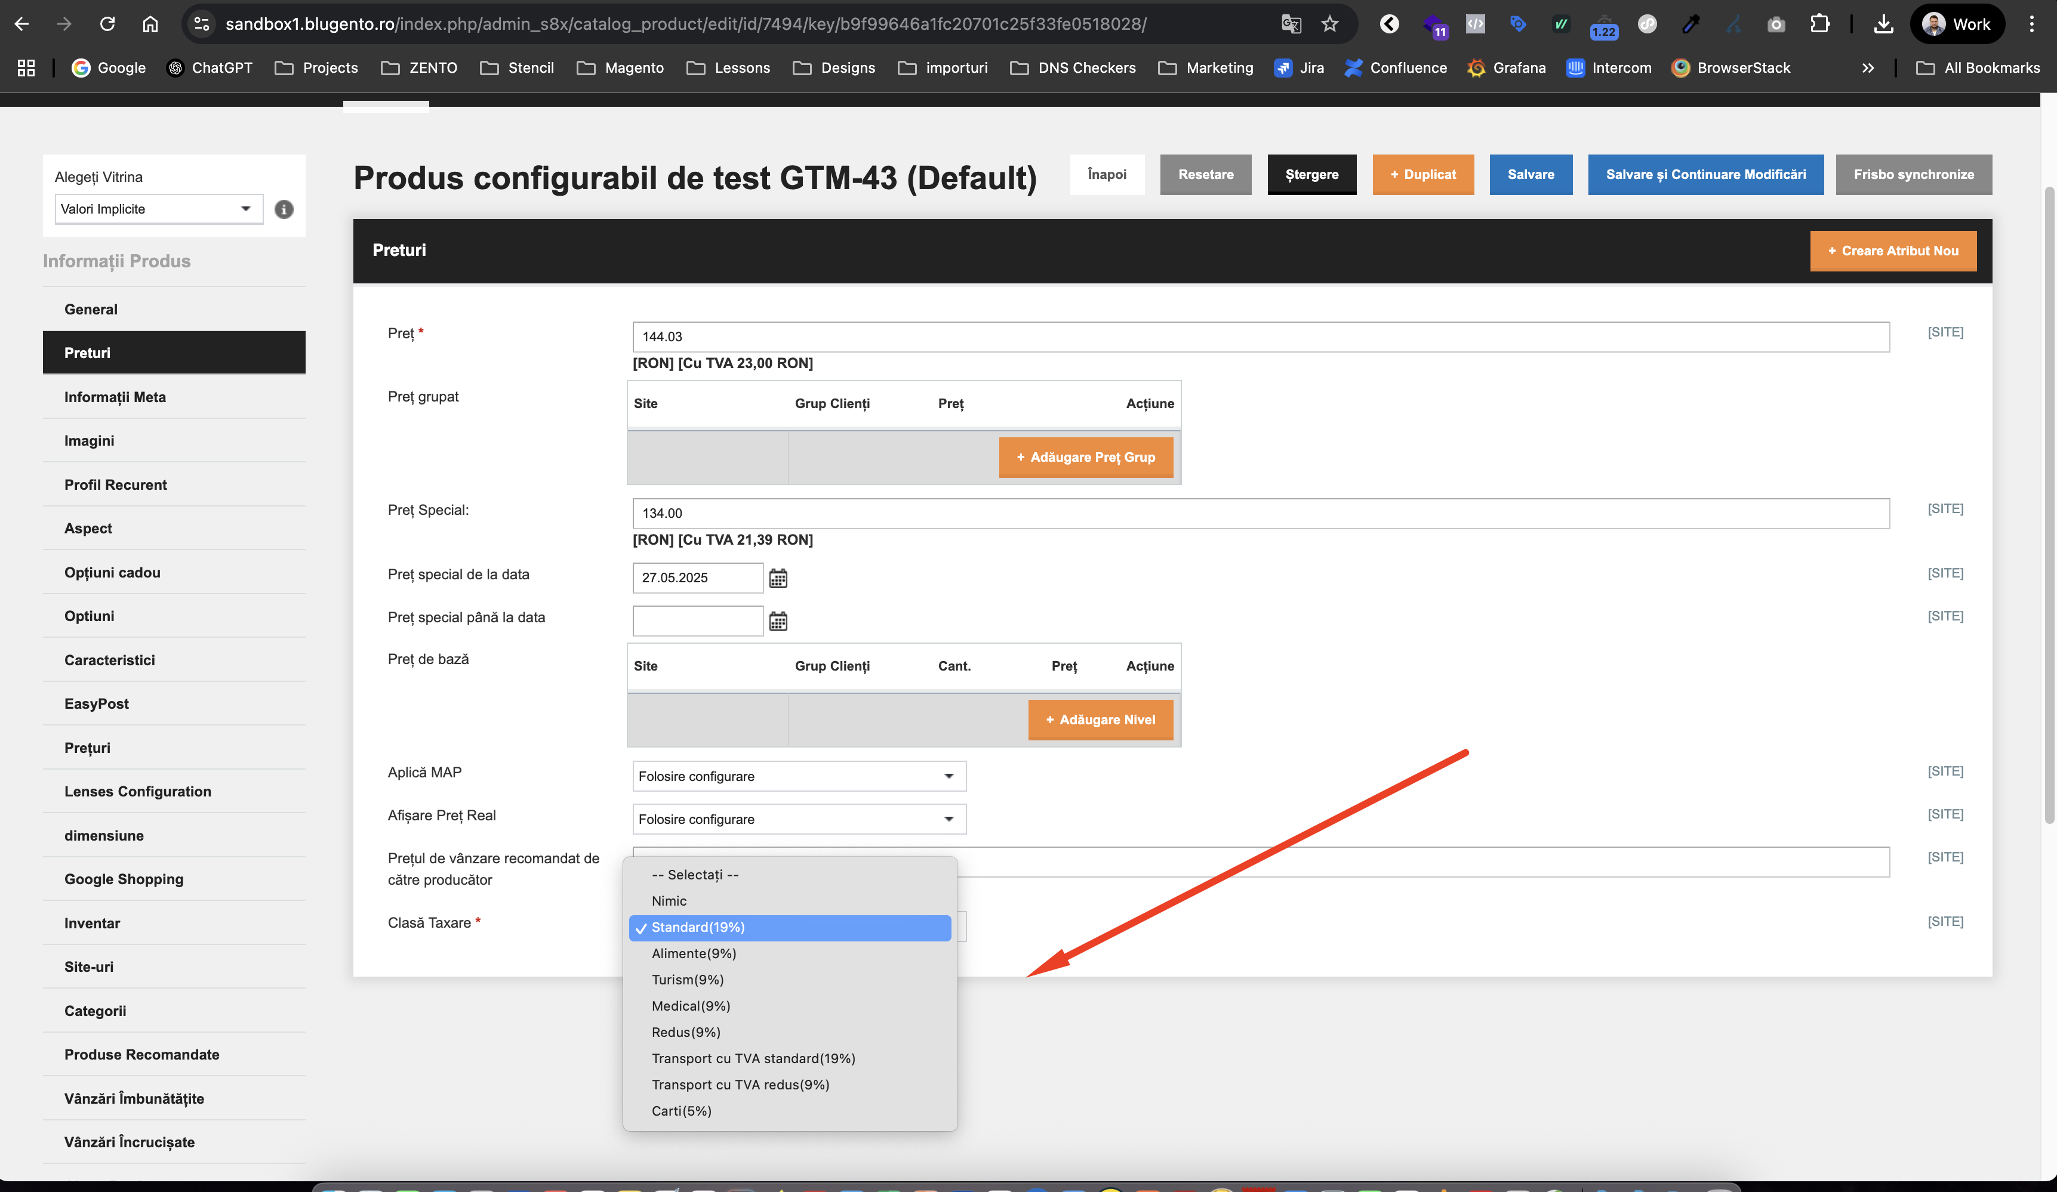Select Alimente(9%) tax class option

(x=789, y=953)
